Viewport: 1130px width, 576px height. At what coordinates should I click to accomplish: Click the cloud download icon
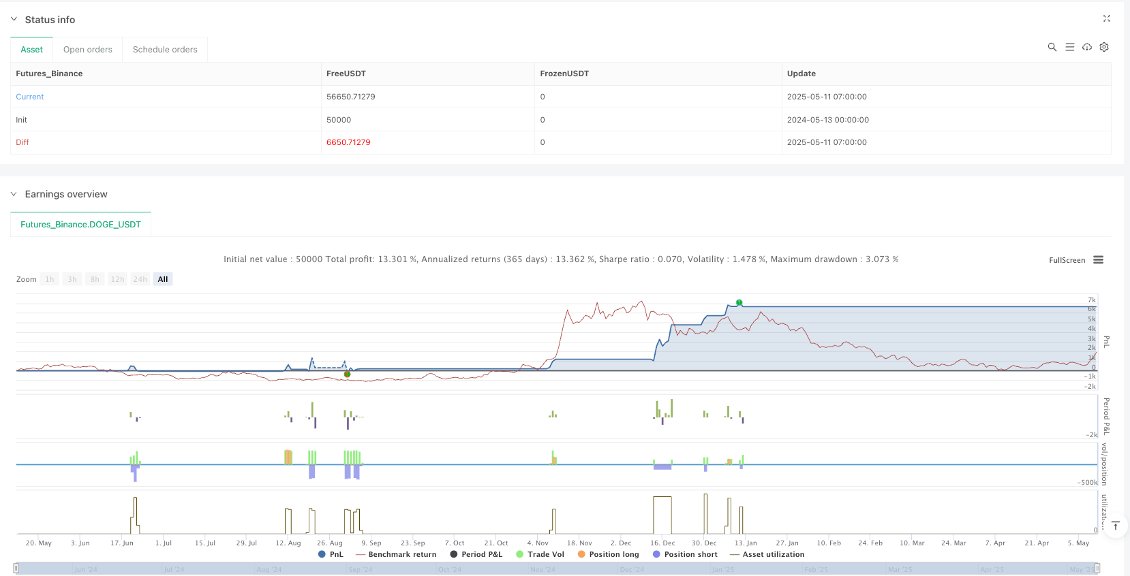click(x=1087, y=47)
